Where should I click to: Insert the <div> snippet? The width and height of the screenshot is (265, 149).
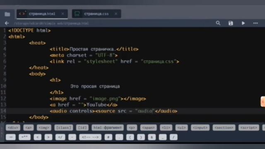[x=13, y=127]
